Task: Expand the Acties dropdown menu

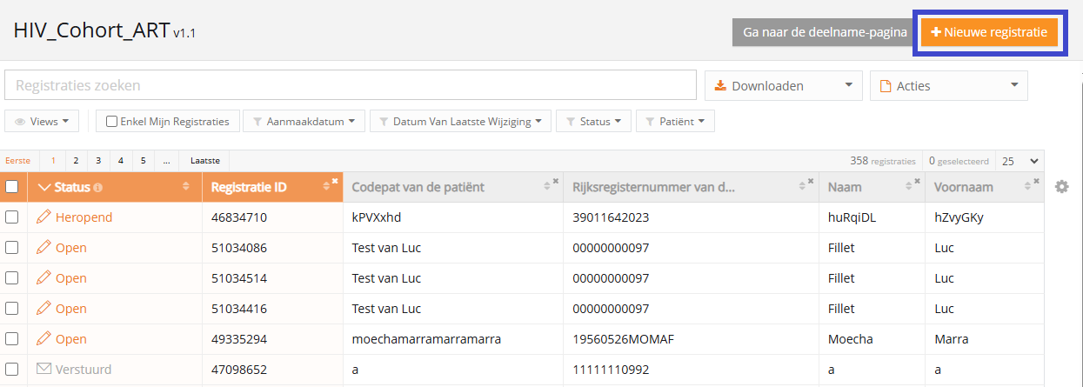Action: tap(948, 85)
